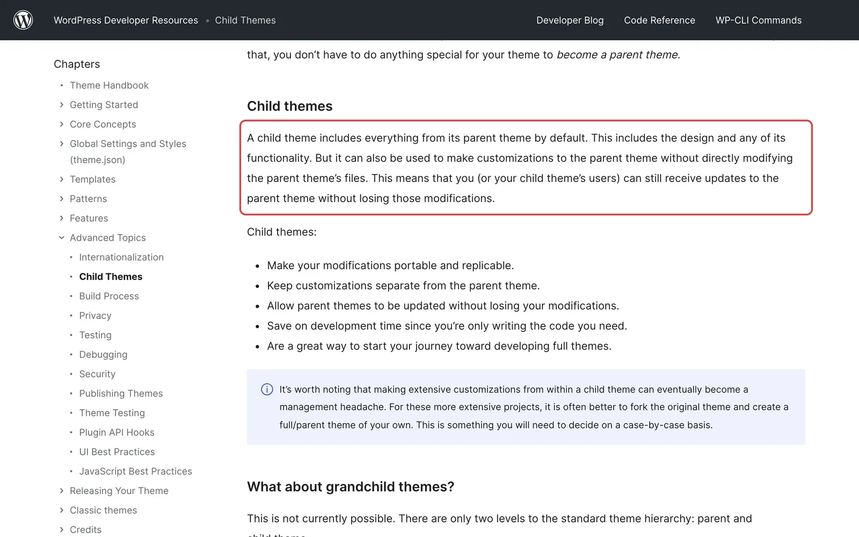Screen dimensions: 859x537
Task: Open the Security chapter link
Action: (x=97, y=374)
